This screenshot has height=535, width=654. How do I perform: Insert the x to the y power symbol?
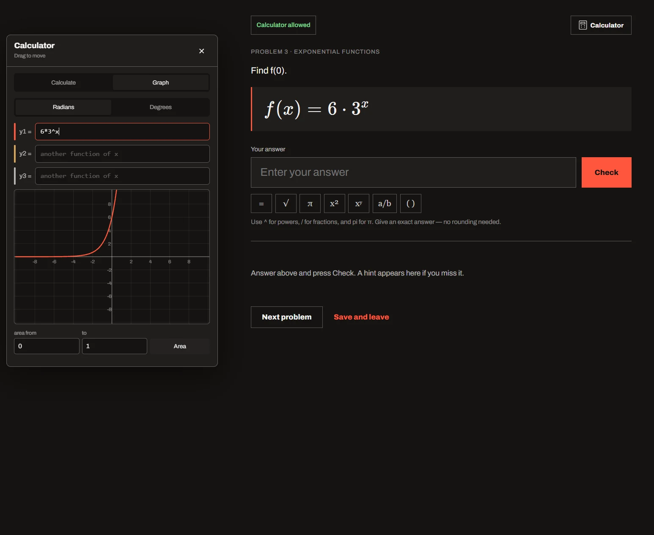(359, 203)
